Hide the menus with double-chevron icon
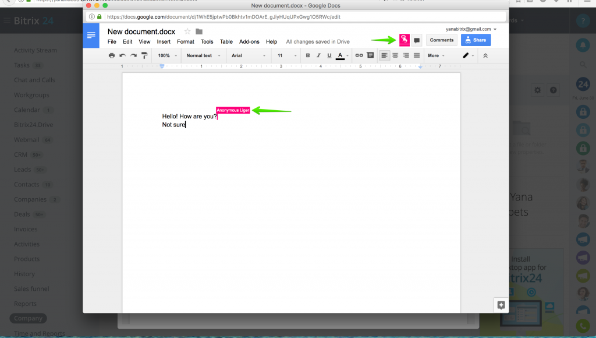 (485, 55)
